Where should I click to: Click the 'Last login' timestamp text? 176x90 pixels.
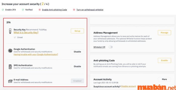[106, 83]
